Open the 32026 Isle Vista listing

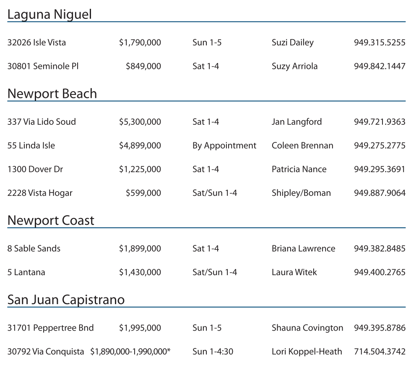(x=36, y=42)
